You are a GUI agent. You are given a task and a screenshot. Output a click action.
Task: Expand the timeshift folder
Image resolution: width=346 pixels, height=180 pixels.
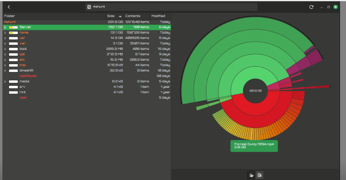(5, 71)
